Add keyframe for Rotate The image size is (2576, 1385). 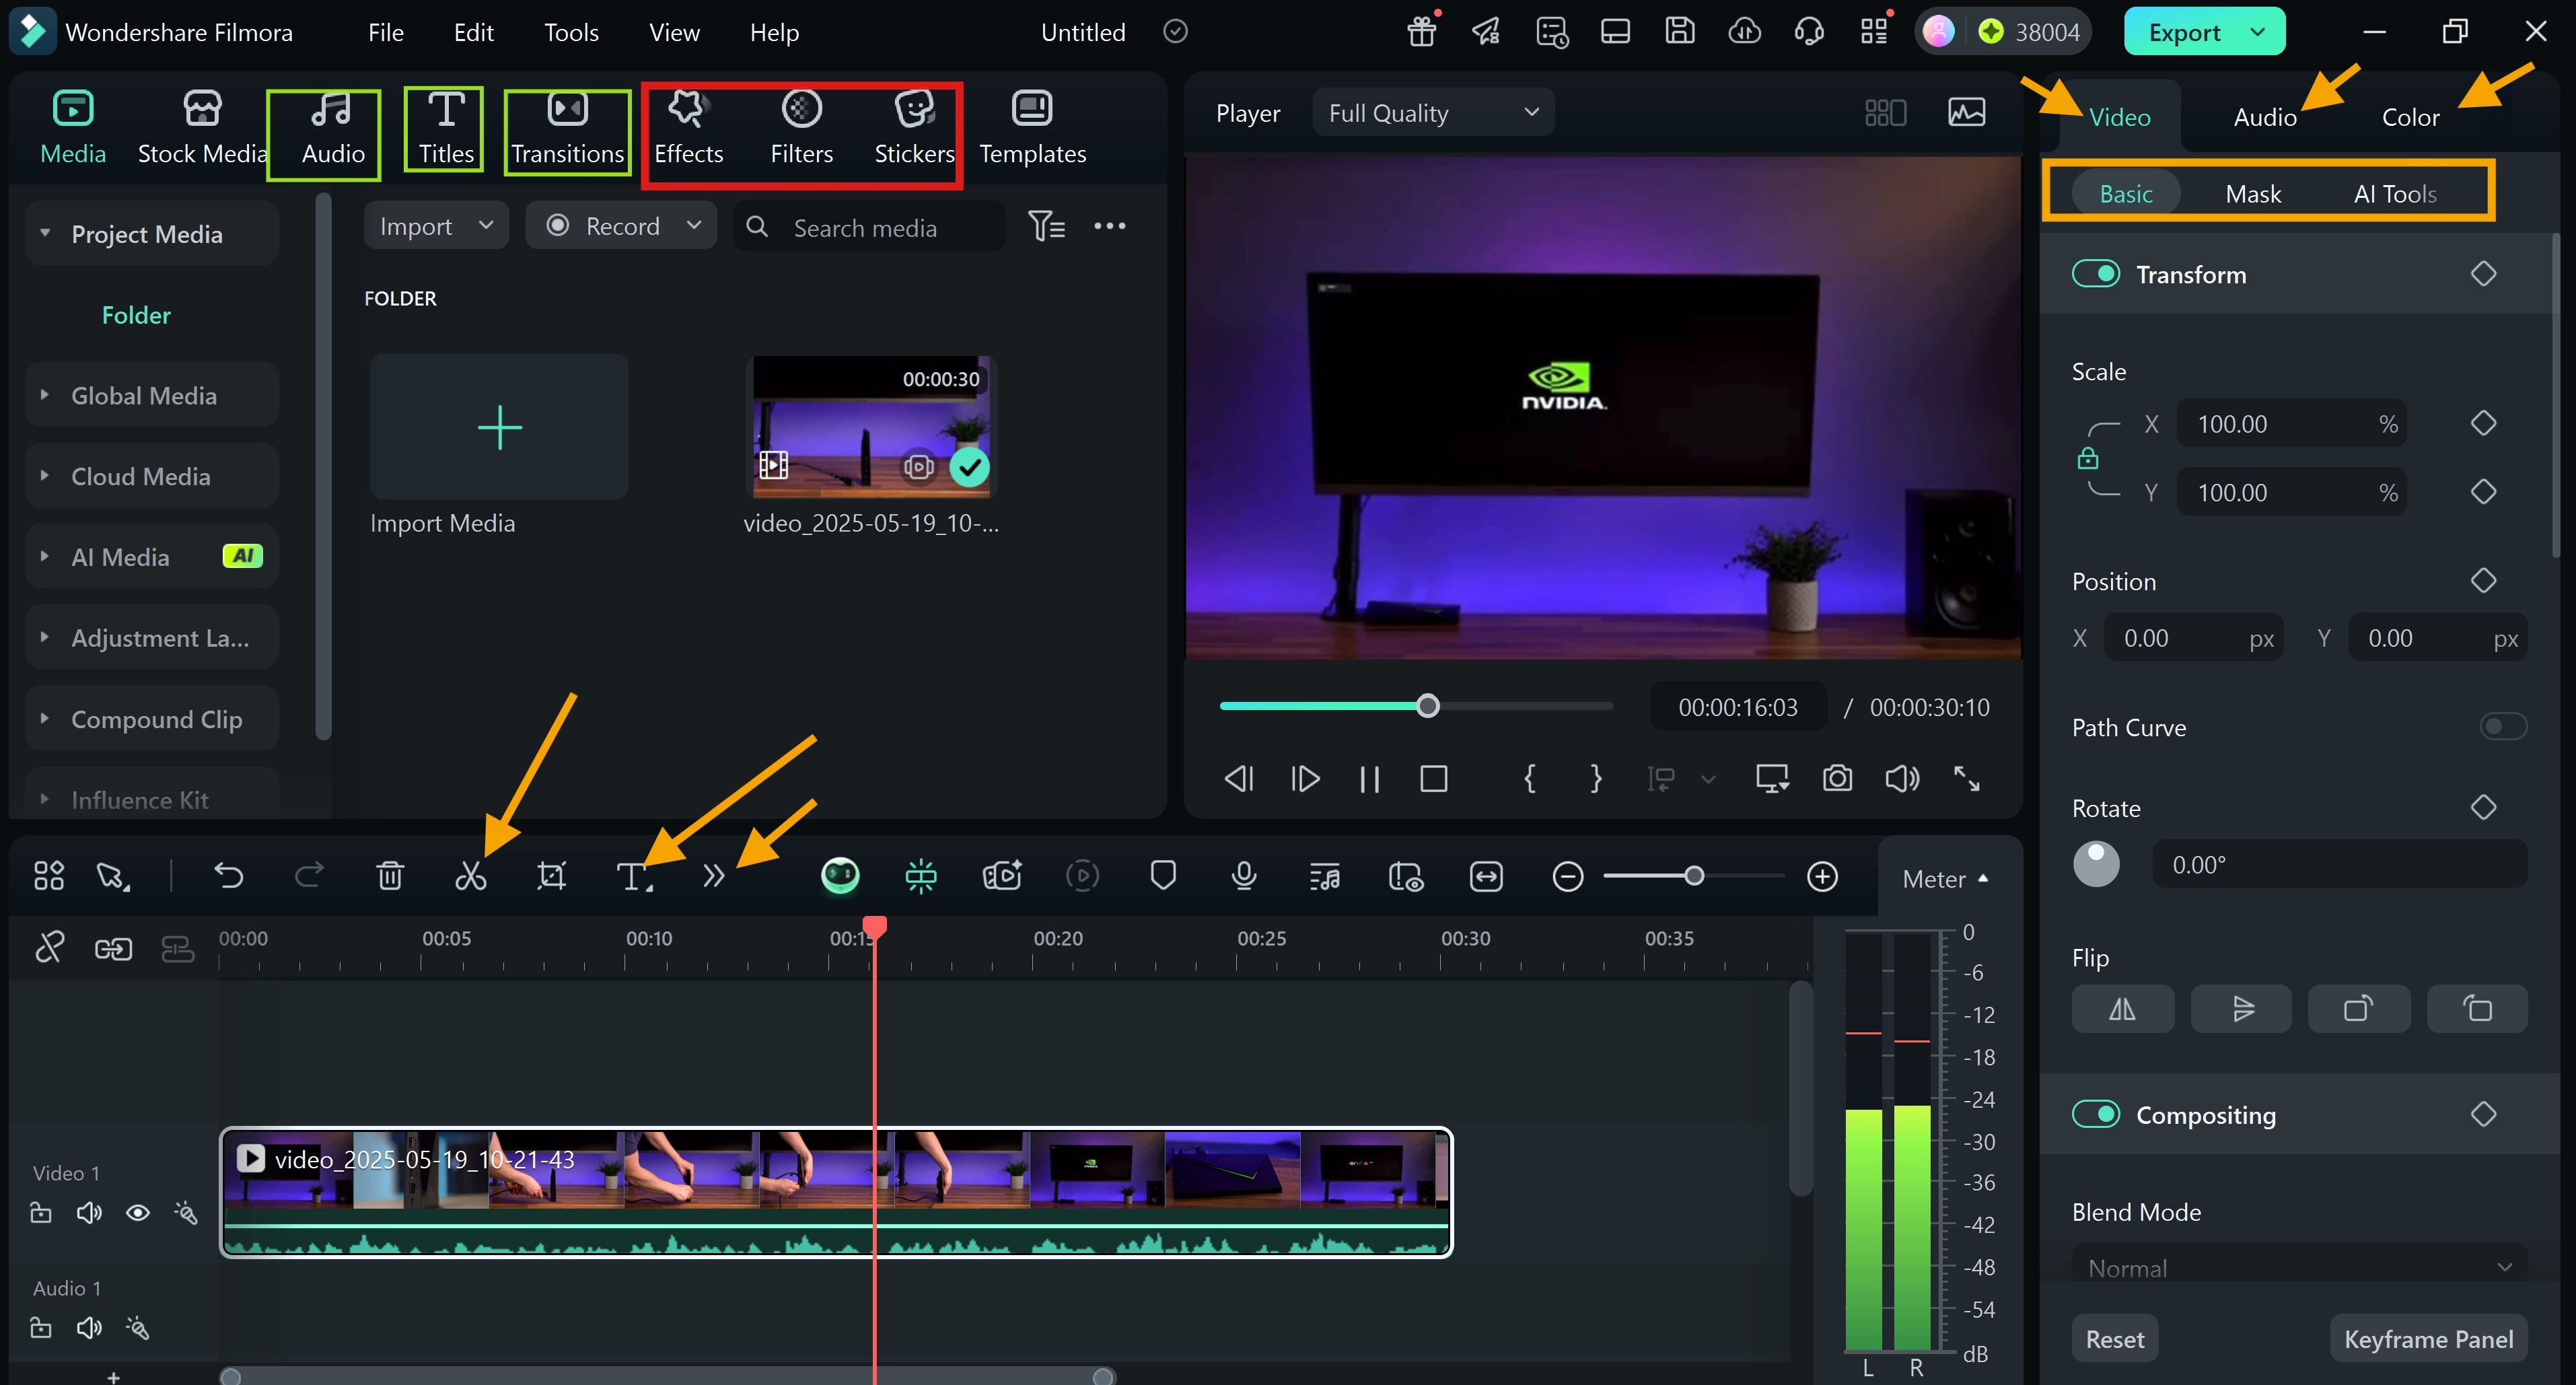2483,807
